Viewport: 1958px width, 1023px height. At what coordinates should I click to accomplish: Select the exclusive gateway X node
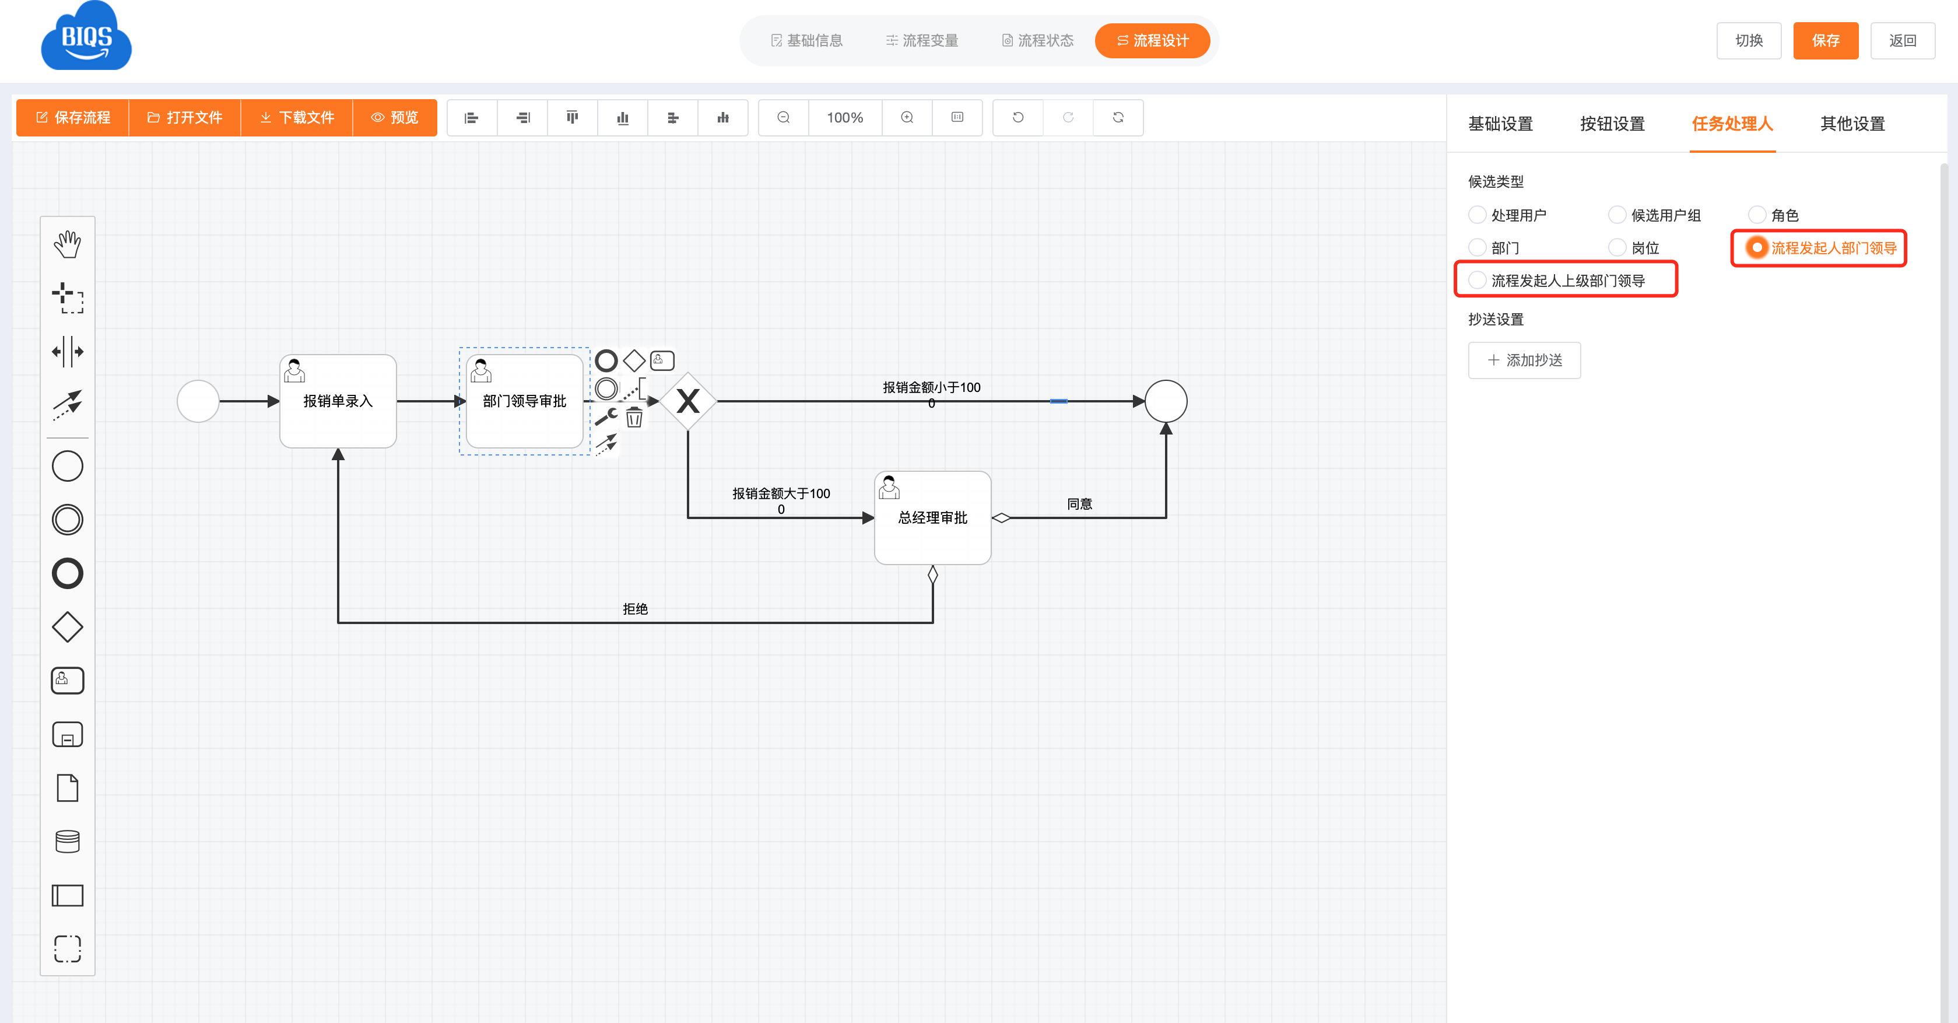(688, 401)
